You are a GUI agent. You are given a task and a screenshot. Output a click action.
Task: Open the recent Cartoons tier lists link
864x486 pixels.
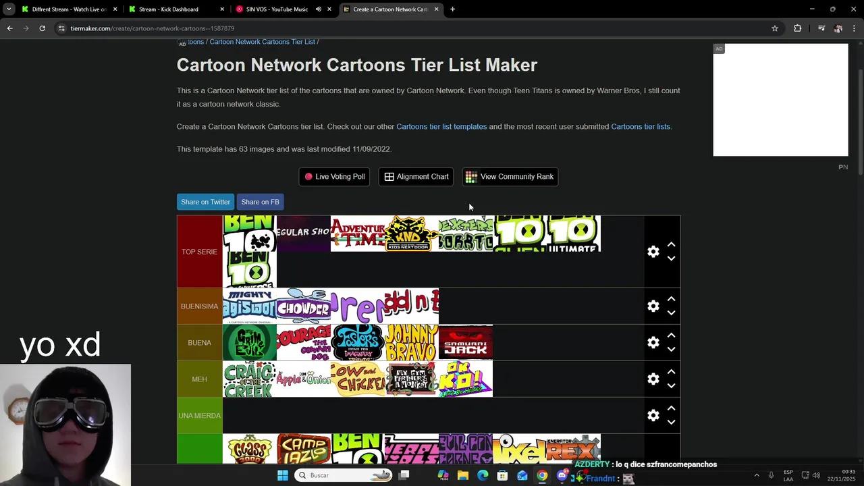(641, 127)
